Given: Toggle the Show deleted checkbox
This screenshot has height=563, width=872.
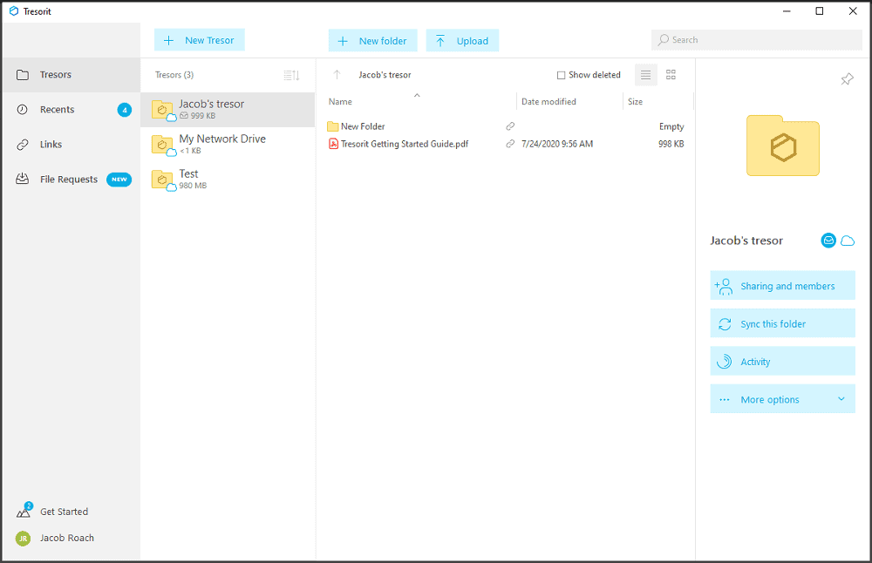Looking at the screenshot, I should pyautogui.click(x=561, y=75).
